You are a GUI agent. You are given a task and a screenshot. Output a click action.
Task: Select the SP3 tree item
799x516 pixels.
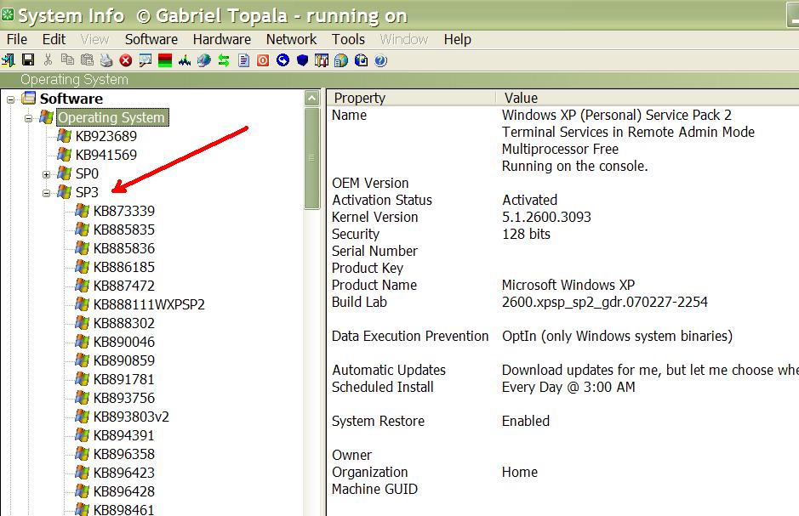tap(87, 192)
